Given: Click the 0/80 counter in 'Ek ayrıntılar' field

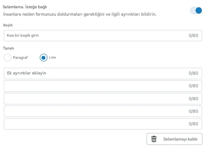Looking at the screenshot, I should (x=193, y=73).
